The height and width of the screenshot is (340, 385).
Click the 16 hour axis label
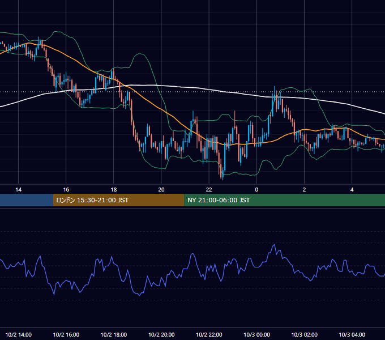(66, 190)
